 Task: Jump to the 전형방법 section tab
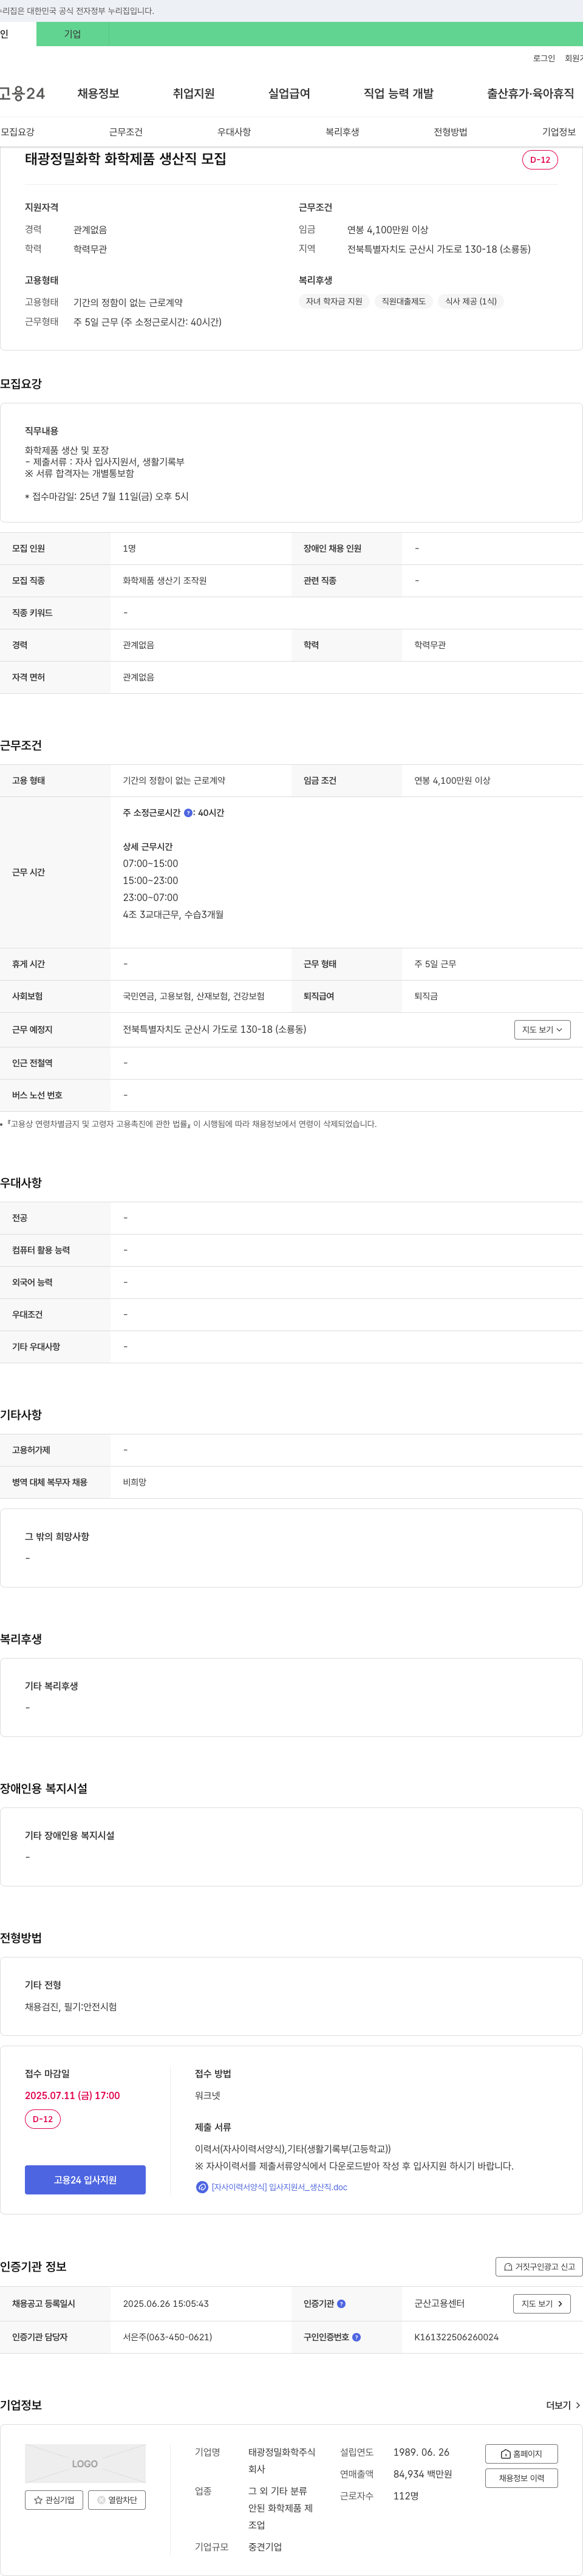450,132
